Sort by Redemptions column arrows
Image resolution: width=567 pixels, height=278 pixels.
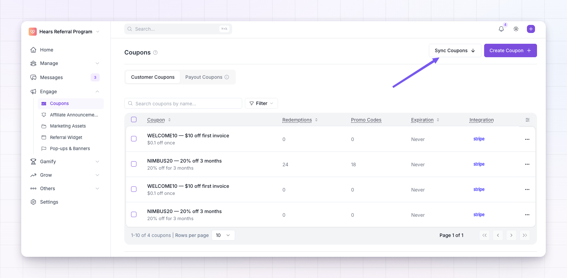tap(316, 120)
